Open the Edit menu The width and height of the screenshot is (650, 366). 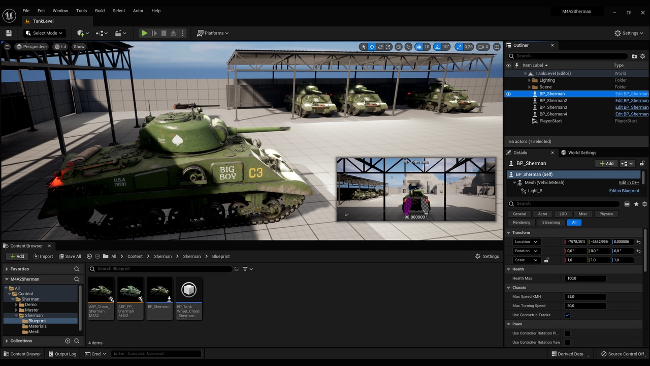41,11
